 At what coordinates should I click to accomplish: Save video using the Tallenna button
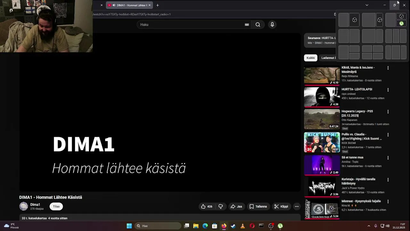coord(258,207)
